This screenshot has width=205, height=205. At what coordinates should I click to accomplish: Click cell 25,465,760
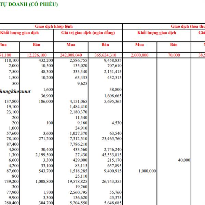pyautogui.click(x=112, y=139)
